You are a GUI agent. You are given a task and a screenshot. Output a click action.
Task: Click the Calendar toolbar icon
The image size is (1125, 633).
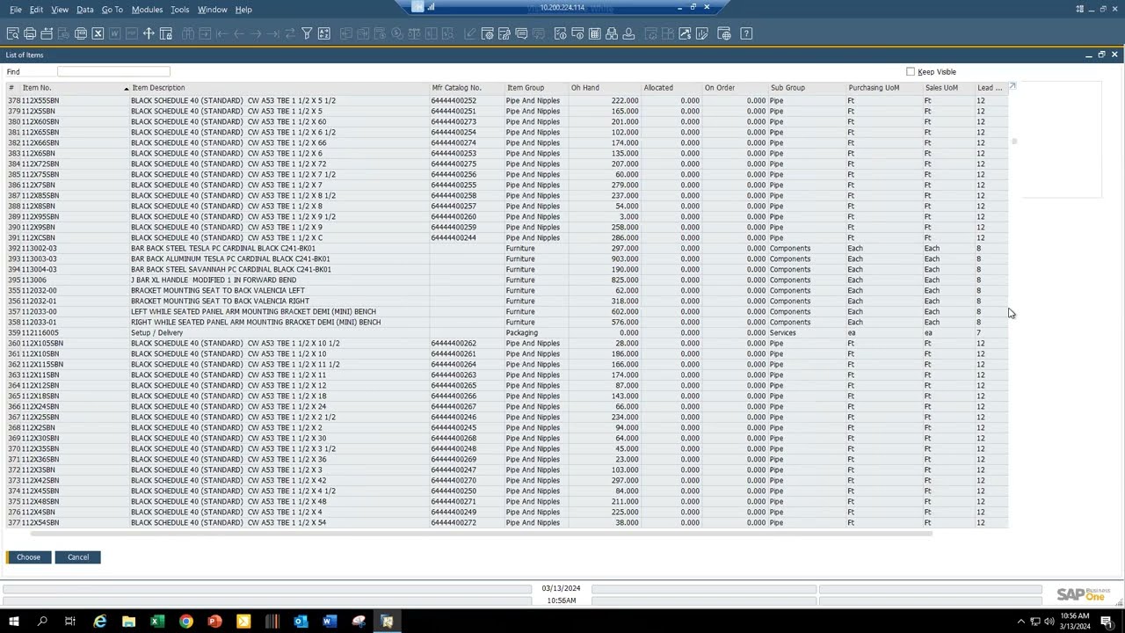click(594, 33)
